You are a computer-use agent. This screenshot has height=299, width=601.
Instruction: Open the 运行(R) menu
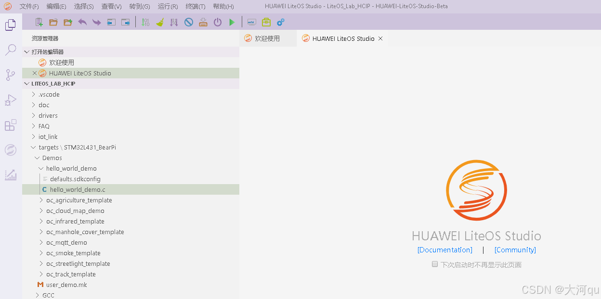(x=168, y=6)
